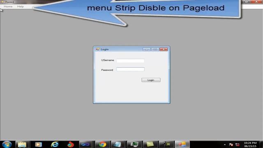Minimize the Login dialog window
The height and width of the screenshot is (148, 263).
[x=146, y=49]
